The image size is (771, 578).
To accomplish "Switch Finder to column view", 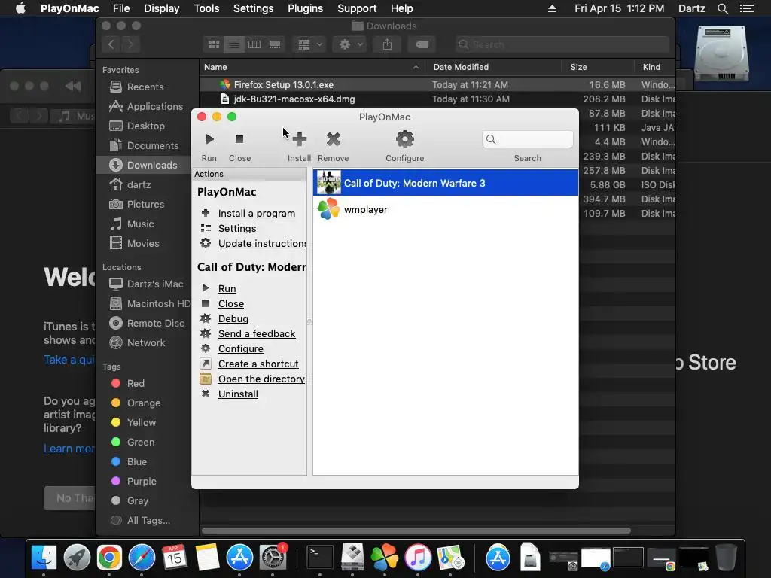I will (254, 44).
